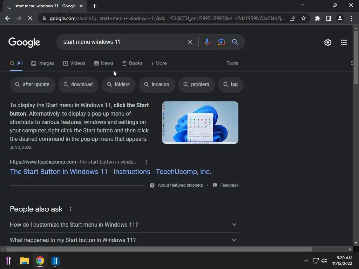Viewport: 359px width, 269px height.
Task: Open the three-dot menu beside 'People also ask'
Action: tap(70, 209)
